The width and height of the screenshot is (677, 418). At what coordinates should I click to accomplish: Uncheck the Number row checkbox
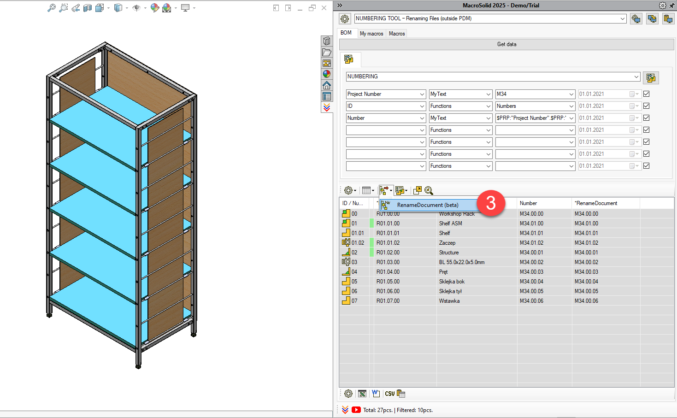click(x=647, y=118)
